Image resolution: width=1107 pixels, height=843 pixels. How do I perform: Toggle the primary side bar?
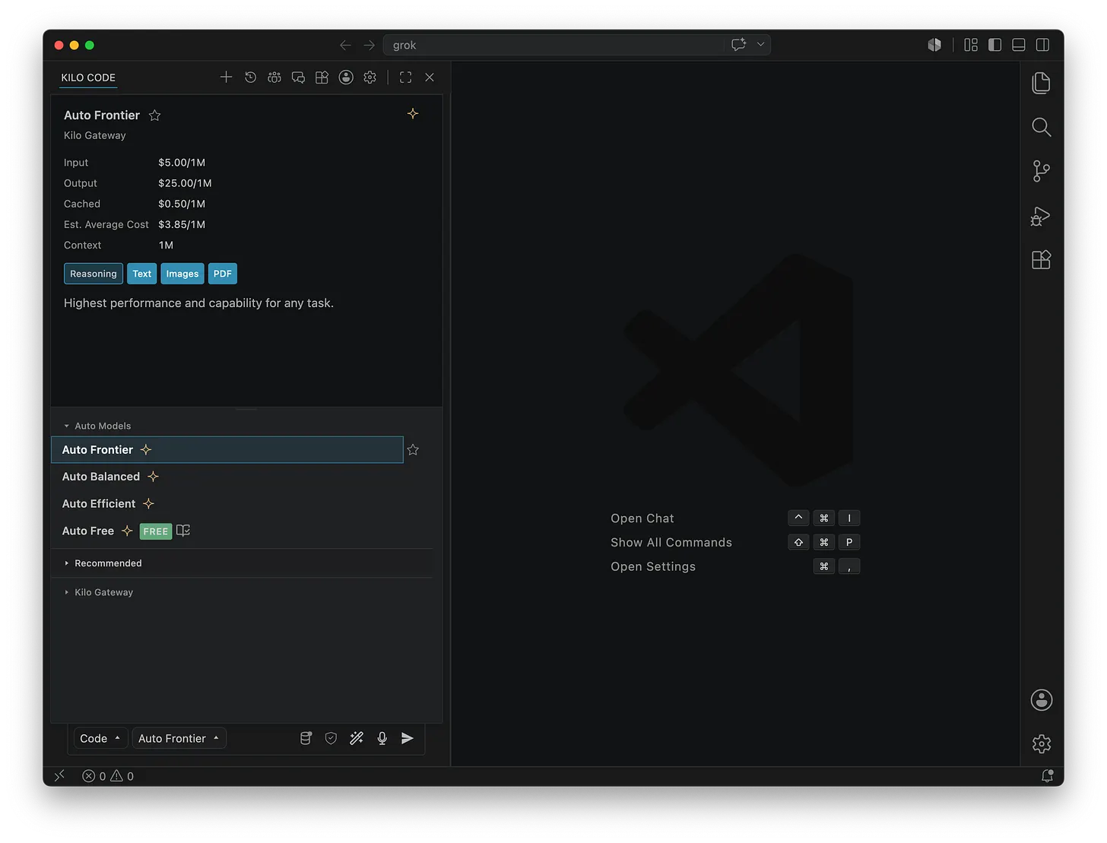[x=994, y=45]
